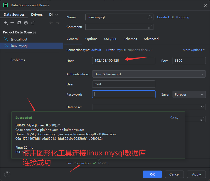The height and width of the screenshot is (181, 210).
Task: Click into the Password field
Action: (124, 94)
